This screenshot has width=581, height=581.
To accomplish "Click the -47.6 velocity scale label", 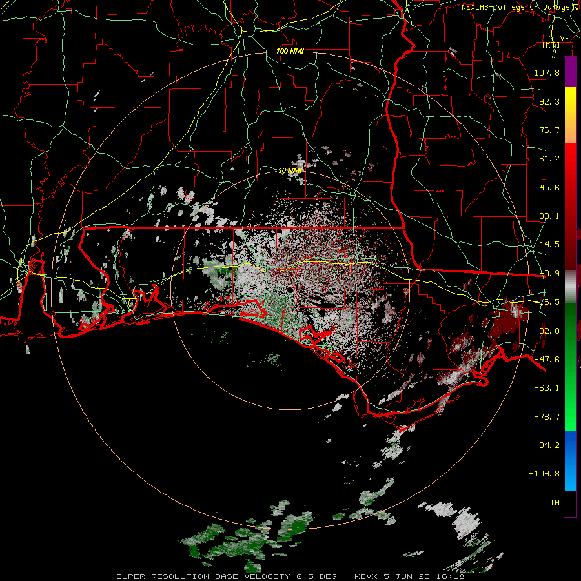I will pos(547,360).
